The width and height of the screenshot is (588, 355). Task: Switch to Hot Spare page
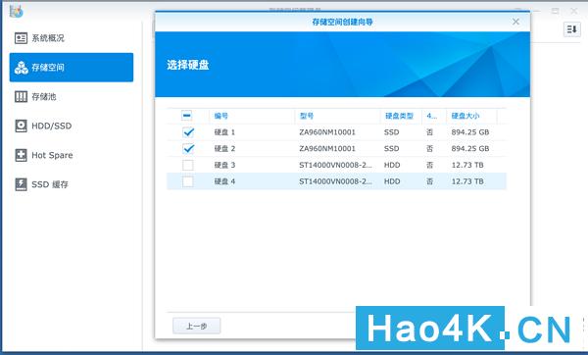(72, 155)
